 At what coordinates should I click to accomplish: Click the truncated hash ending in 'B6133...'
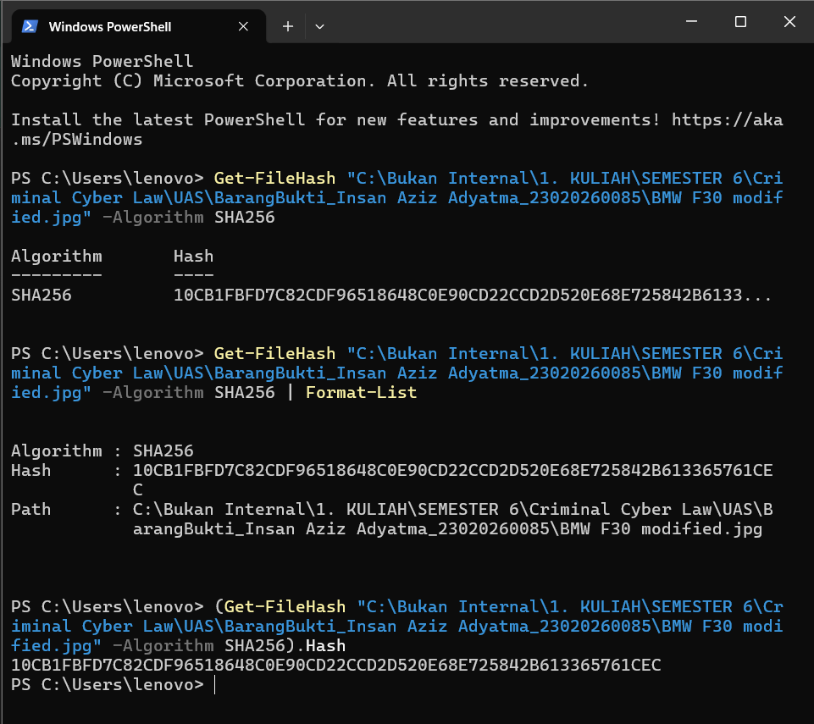[x=473, y=296]
